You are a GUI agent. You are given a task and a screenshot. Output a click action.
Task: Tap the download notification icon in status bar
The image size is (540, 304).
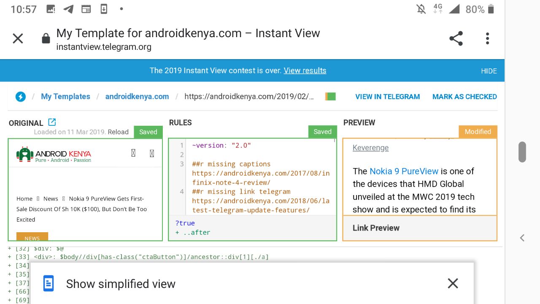point(104,9)
